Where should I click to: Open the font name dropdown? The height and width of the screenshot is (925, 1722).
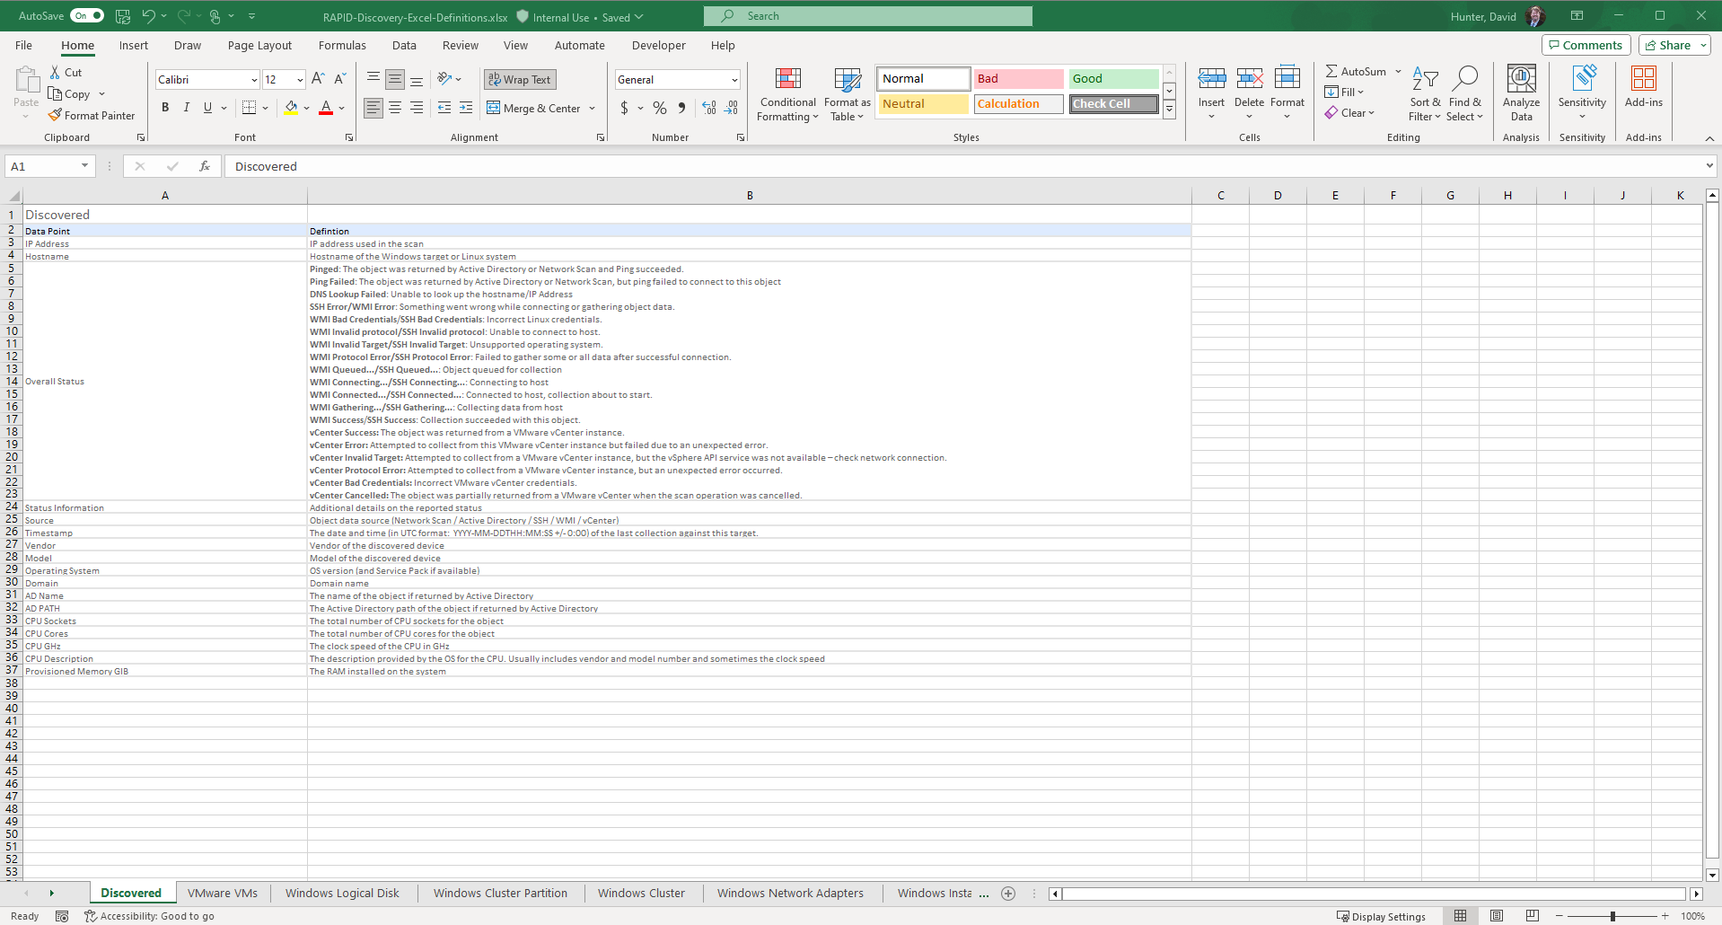(x=255, y=79)
